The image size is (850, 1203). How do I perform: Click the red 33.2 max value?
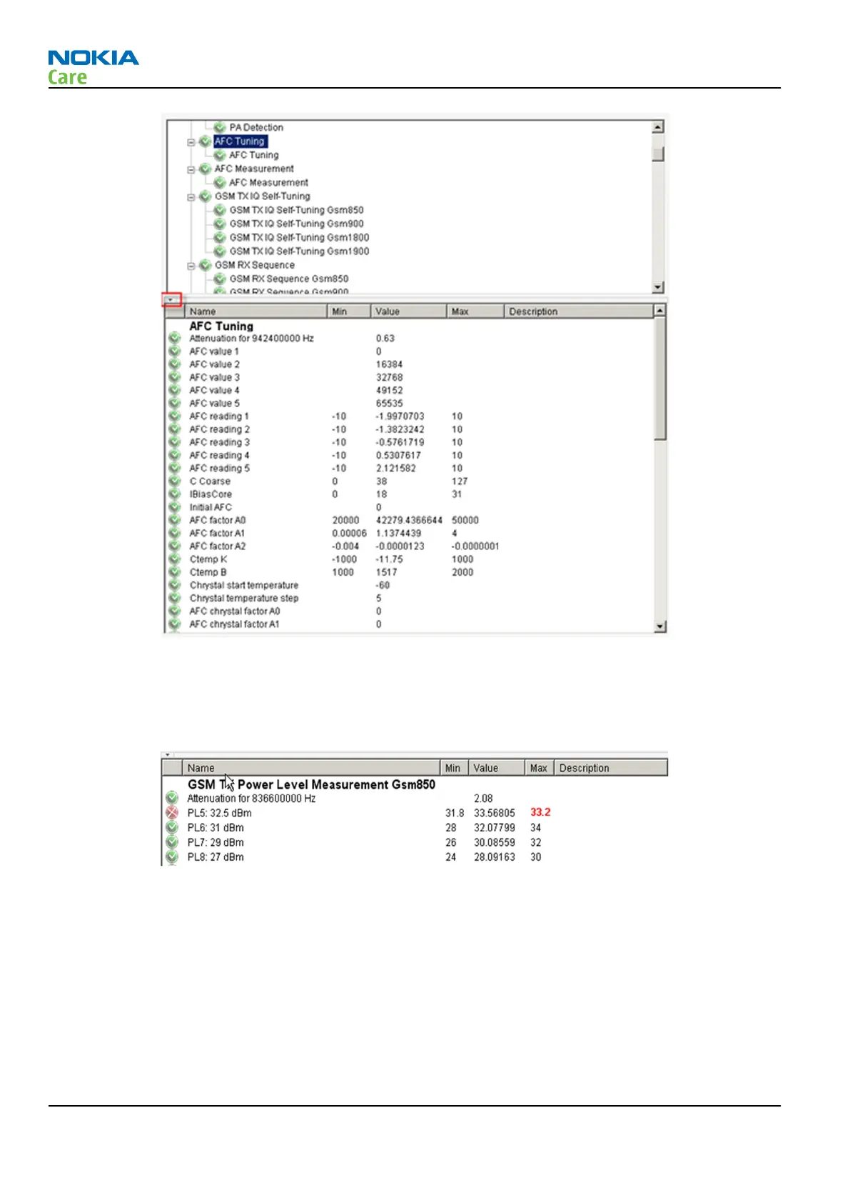(x=540, y=812)
